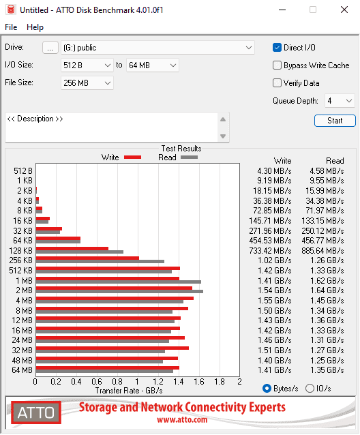Open the 256 MB File Size dropdown
The height and width of the screenshot is (435, 360).
tap(87, 83)
